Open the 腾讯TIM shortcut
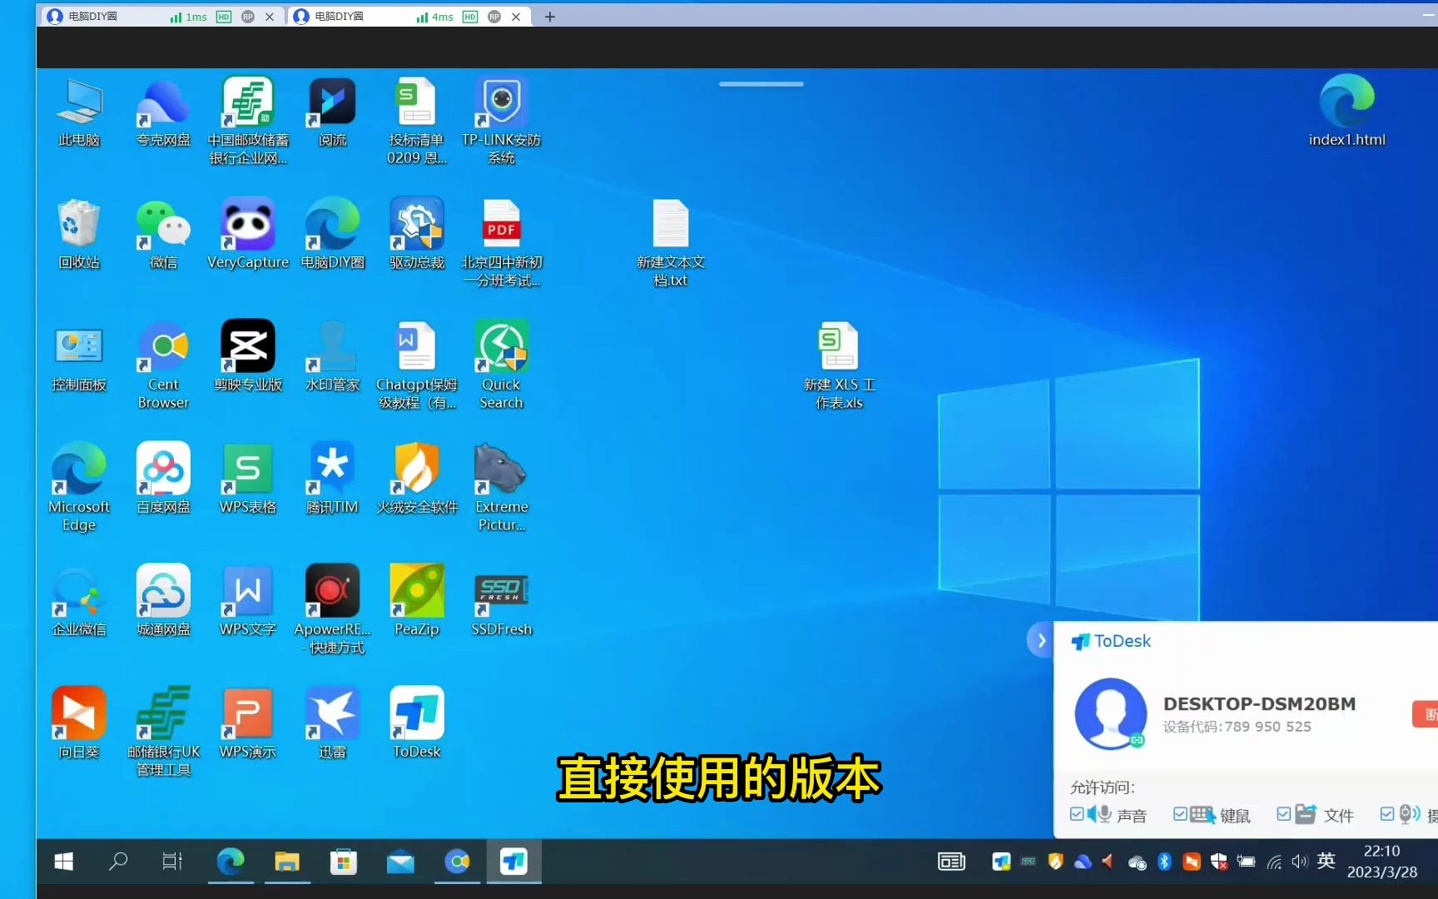 [333, 479]
